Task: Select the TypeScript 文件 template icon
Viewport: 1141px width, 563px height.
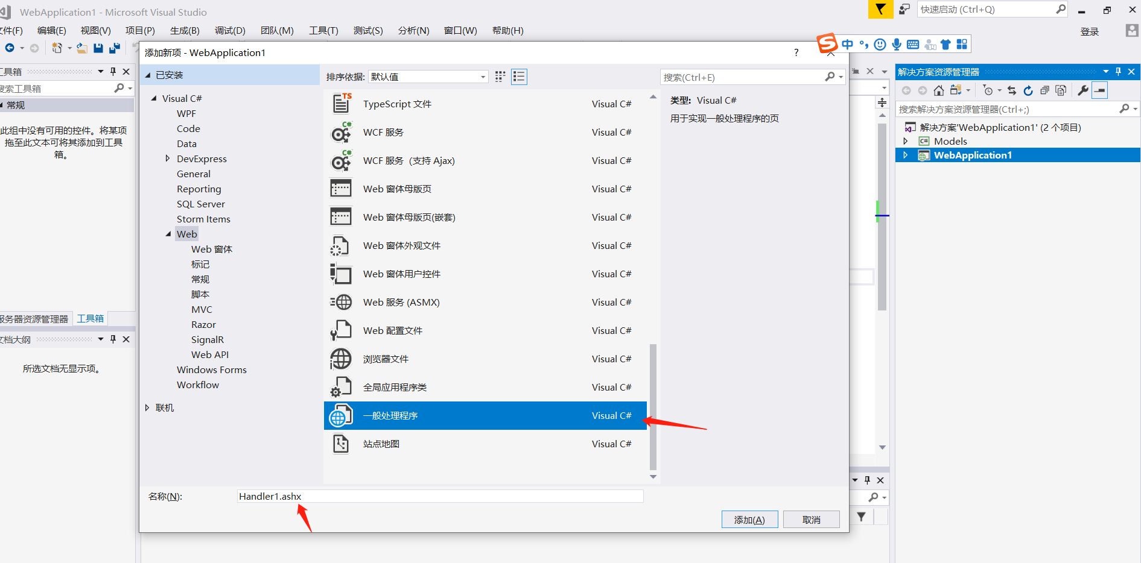Action: point(342,104)
